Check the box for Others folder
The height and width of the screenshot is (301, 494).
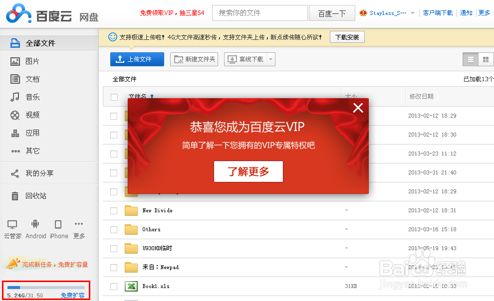click(114, 230)
